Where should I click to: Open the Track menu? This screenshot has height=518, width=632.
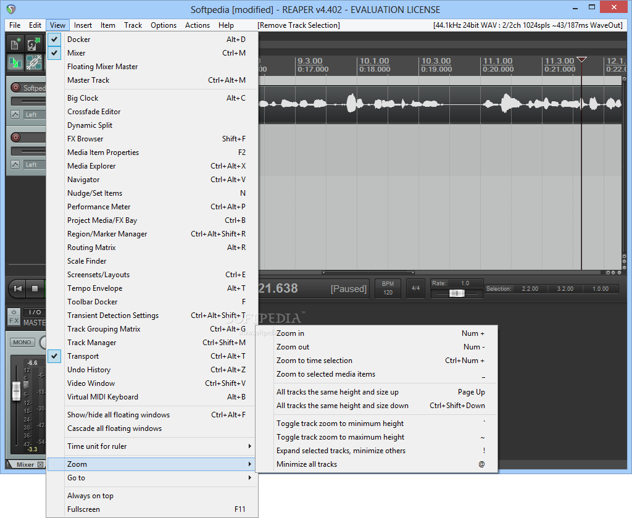coord(133,25)
